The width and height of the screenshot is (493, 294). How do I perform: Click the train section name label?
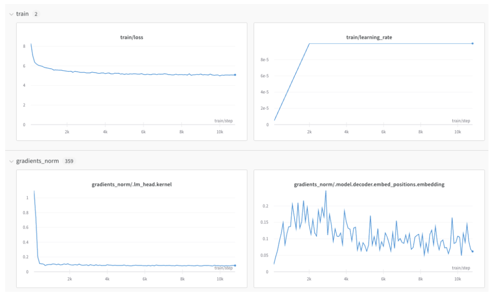click(x=22, y=14)
